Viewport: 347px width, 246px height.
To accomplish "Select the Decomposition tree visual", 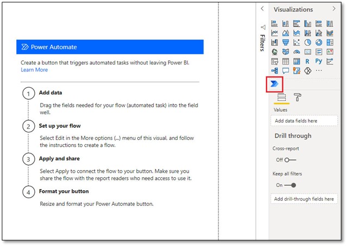I will (274, 71).
